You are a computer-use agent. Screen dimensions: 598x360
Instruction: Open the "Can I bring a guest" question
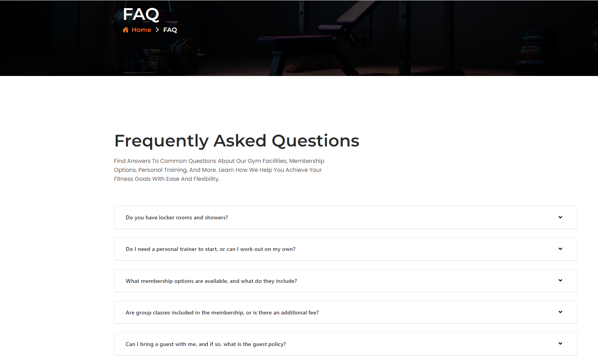click(x=205, y=344)
